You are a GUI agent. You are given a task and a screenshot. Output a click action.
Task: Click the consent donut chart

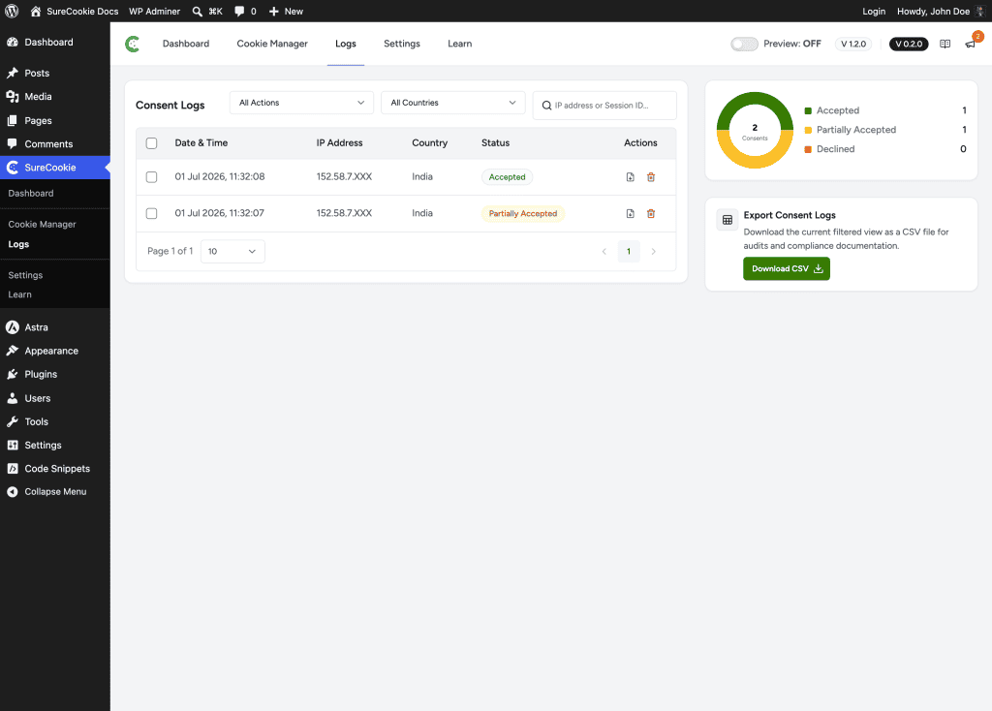coord(755,131)
